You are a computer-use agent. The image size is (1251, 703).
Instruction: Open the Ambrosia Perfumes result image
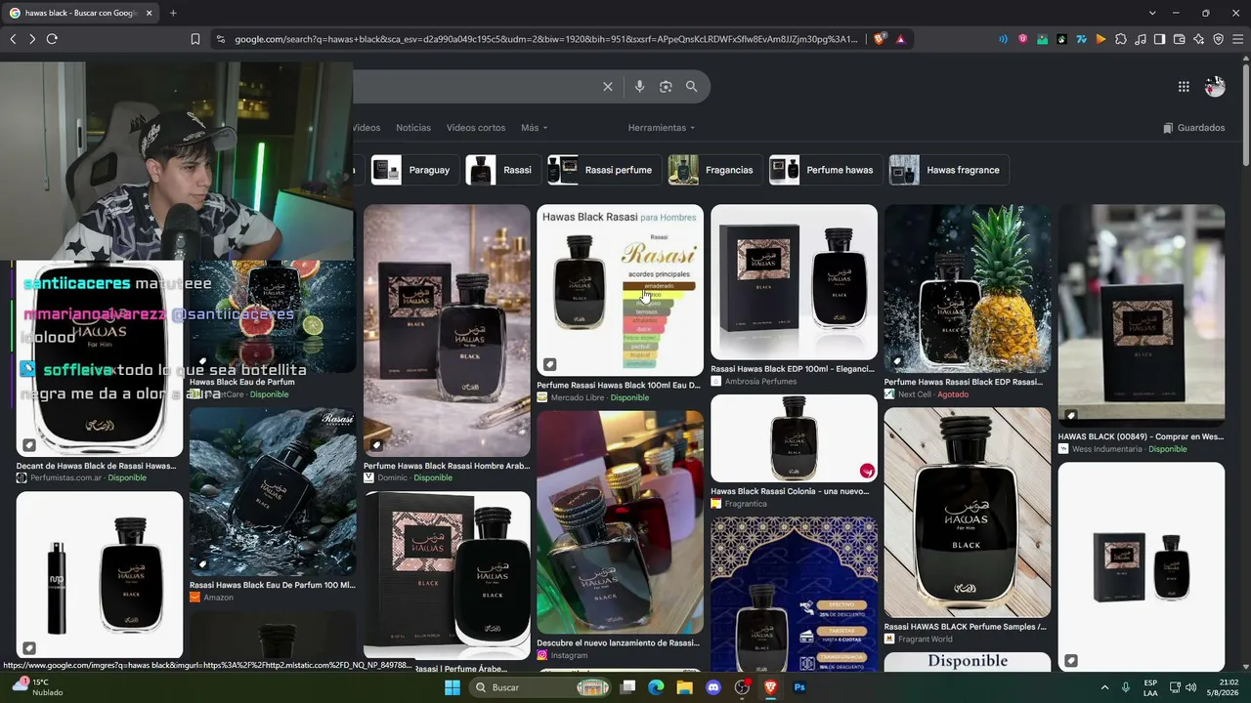[794, 282]
